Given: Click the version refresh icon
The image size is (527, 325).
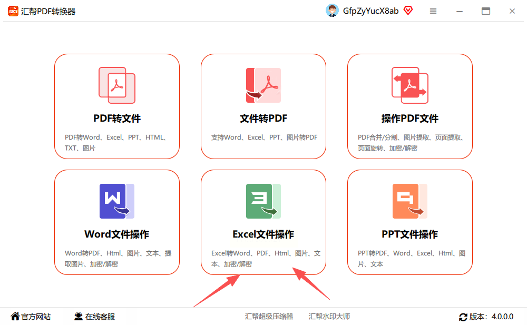Looking at the screenshot, I should (463, 317).
